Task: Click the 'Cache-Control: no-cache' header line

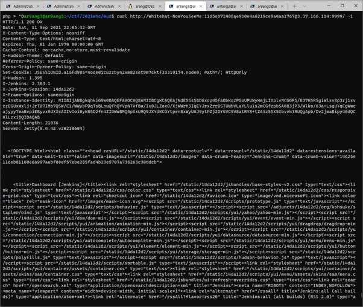Action: [x=66, y=50]
